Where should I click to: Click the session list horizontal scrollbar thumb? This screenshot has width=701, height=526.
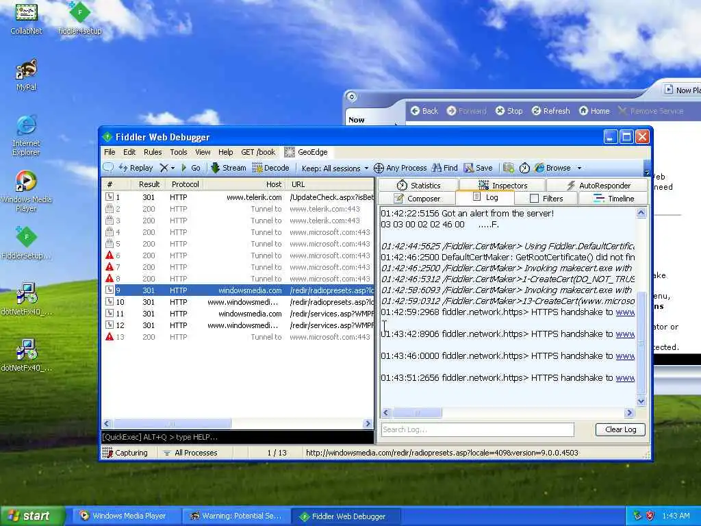pyautogui.click(x=172, y=423)
